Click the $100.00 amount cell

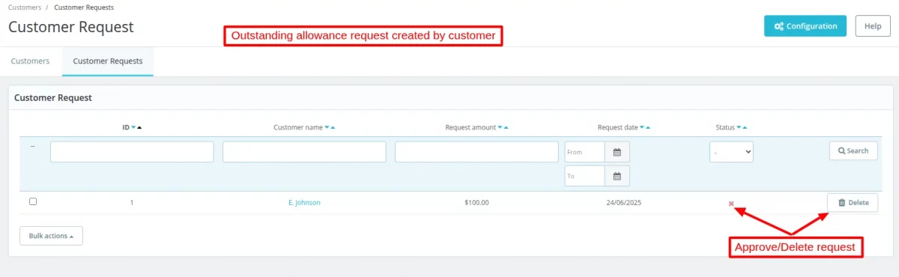(476, 202)
